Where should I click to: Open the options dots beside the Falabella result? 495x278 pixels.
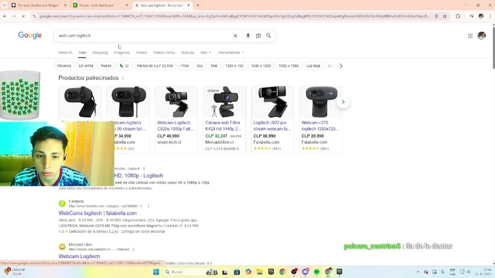148,206
